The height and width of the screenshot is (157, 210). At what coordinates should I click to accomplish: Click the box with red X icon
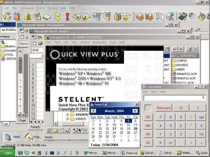coord(149,16)
